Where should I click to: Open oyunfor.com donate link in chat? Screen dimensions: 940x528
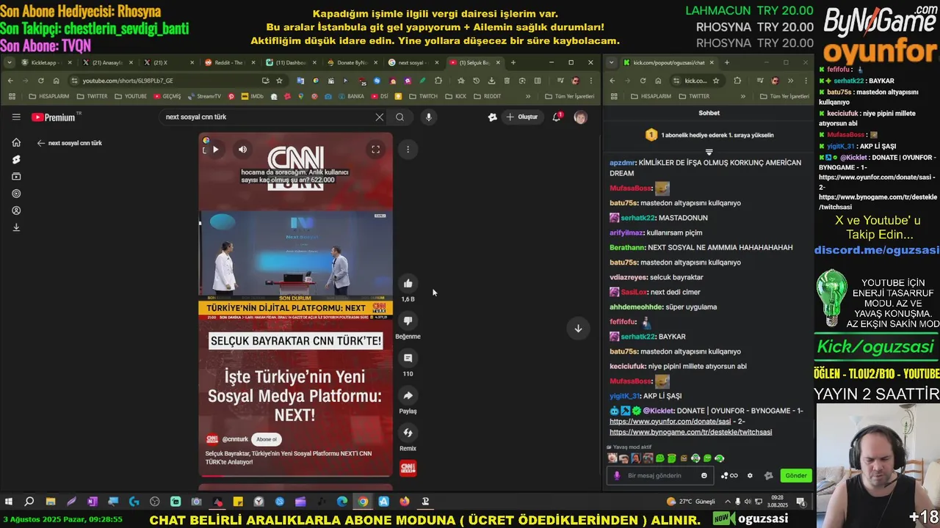click(670, 422)
